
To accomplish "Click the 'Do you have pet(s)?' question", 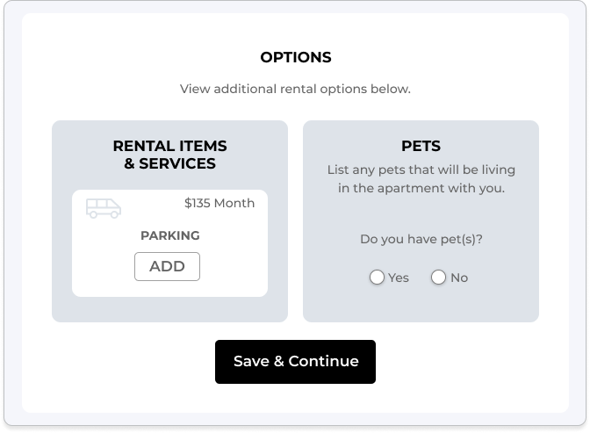I will [421, 239].
